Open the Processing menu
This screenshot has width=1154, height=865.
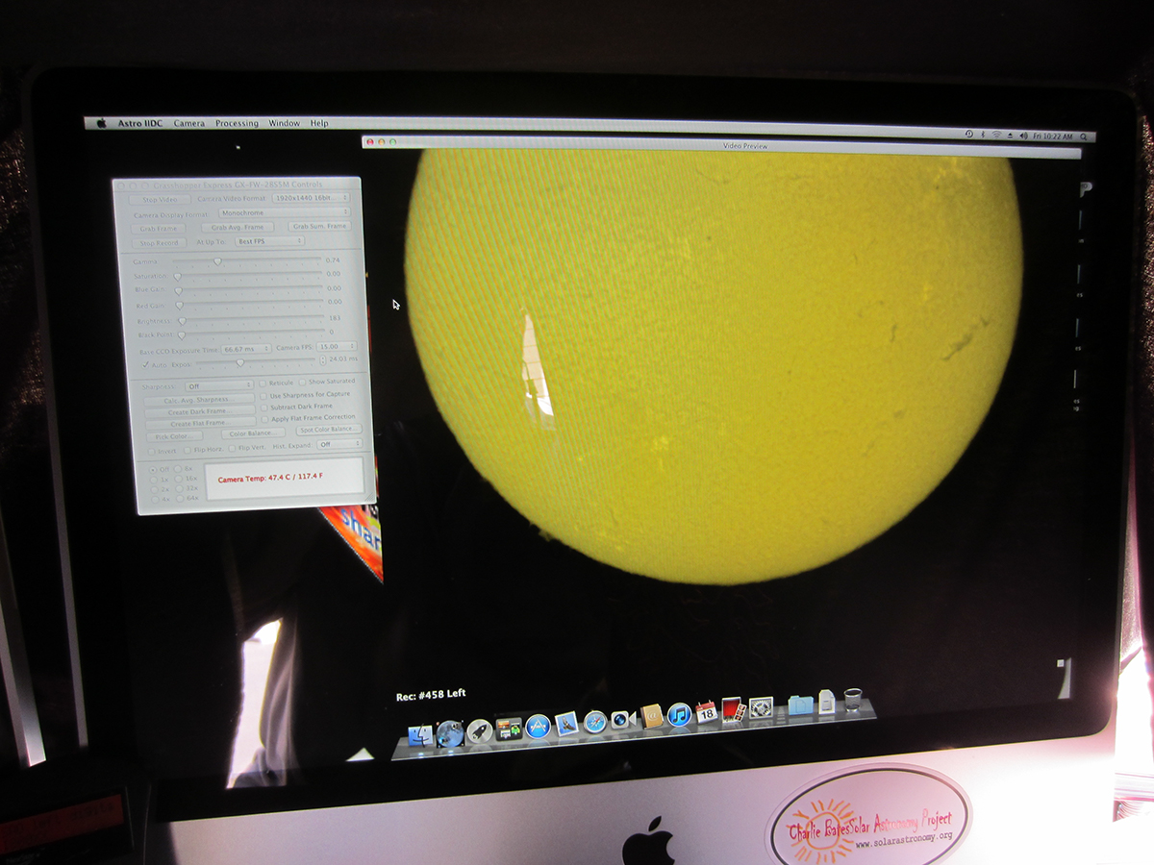[237, 123]
